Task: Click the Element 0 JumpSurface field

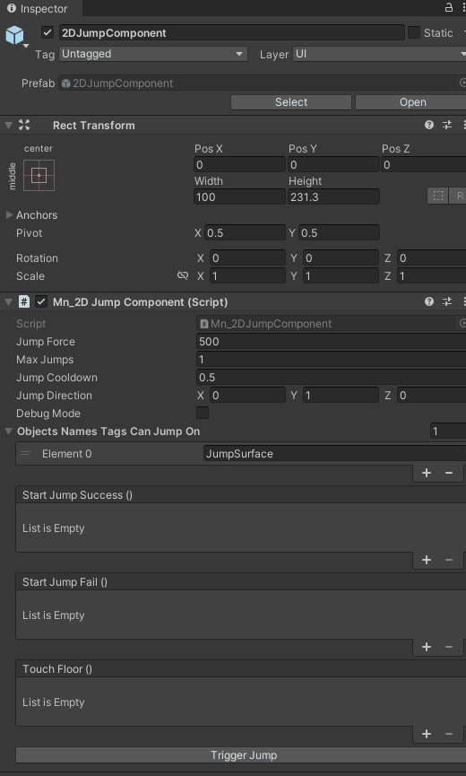Action: click(x=334, y=453)
